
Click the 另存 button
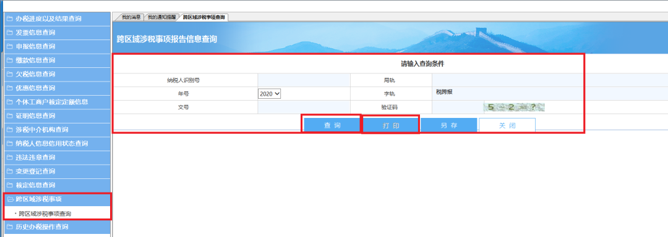(448, 126)
